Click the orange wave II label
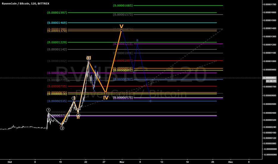The width and height of the screenshot is (278, 164). pyautogui.click(x=78, y=117)
